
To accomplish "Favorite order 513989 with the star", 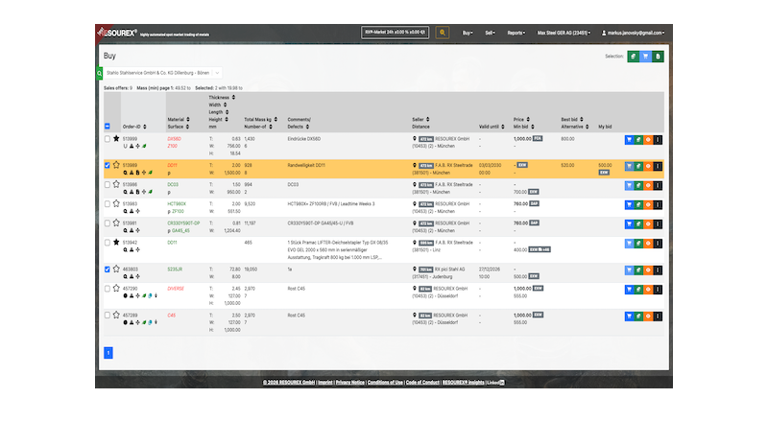I will (116, 165).
